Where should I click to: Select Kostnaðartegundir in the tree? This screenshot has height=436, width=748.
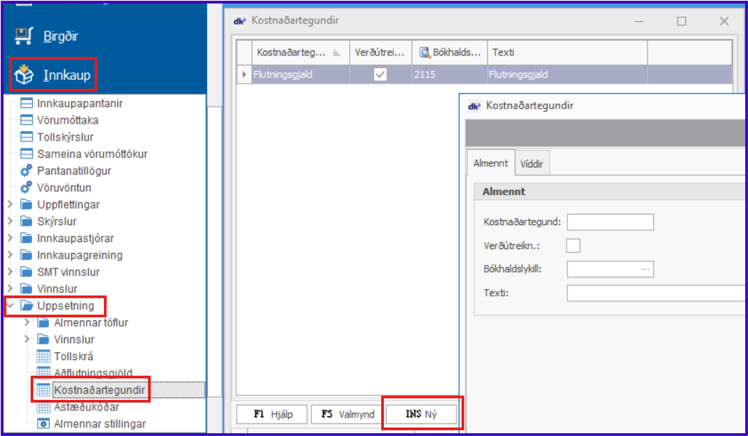(x=99, y=391)
